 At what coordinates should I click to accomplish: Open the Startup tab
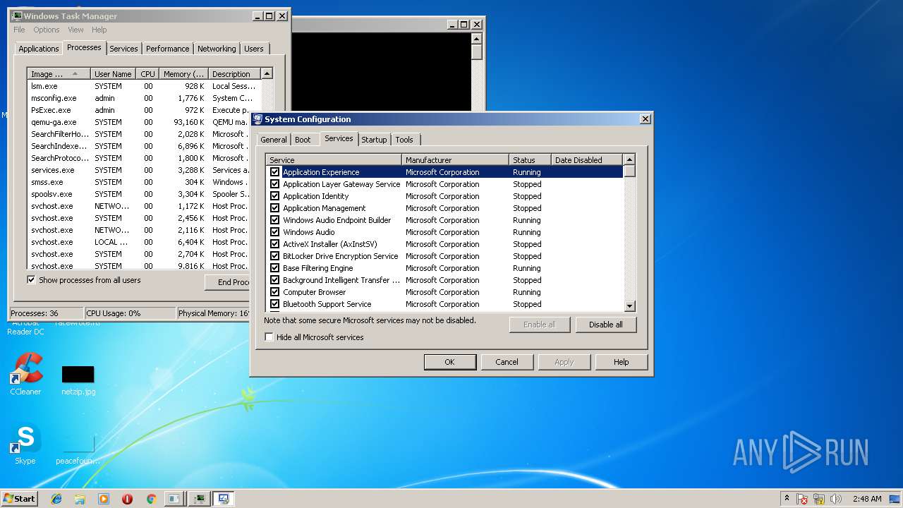click(x=374, y=140)
